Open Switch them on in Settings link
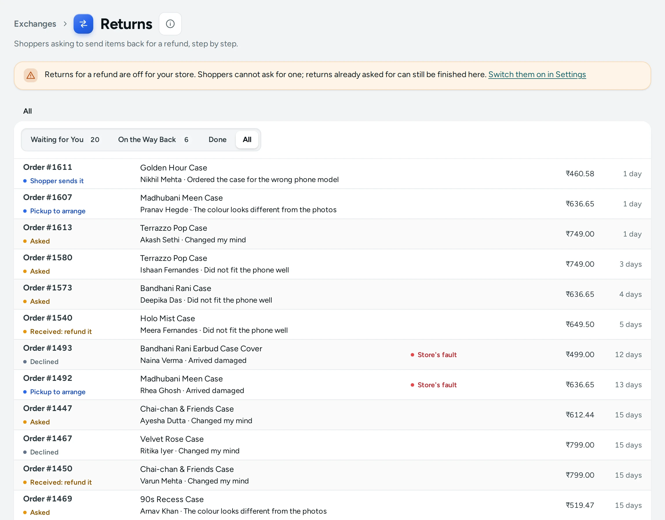This screenshot has width=665, height=520. pos(537,74)
